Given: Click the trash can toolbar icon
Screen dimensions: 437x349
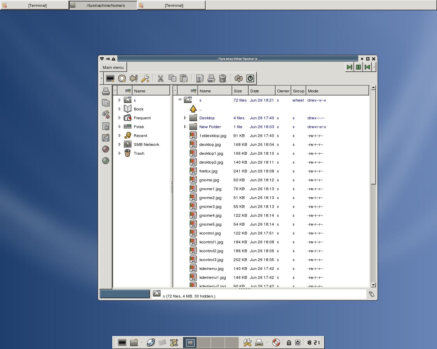Looking at the screenshot, I should click(223, 78).
